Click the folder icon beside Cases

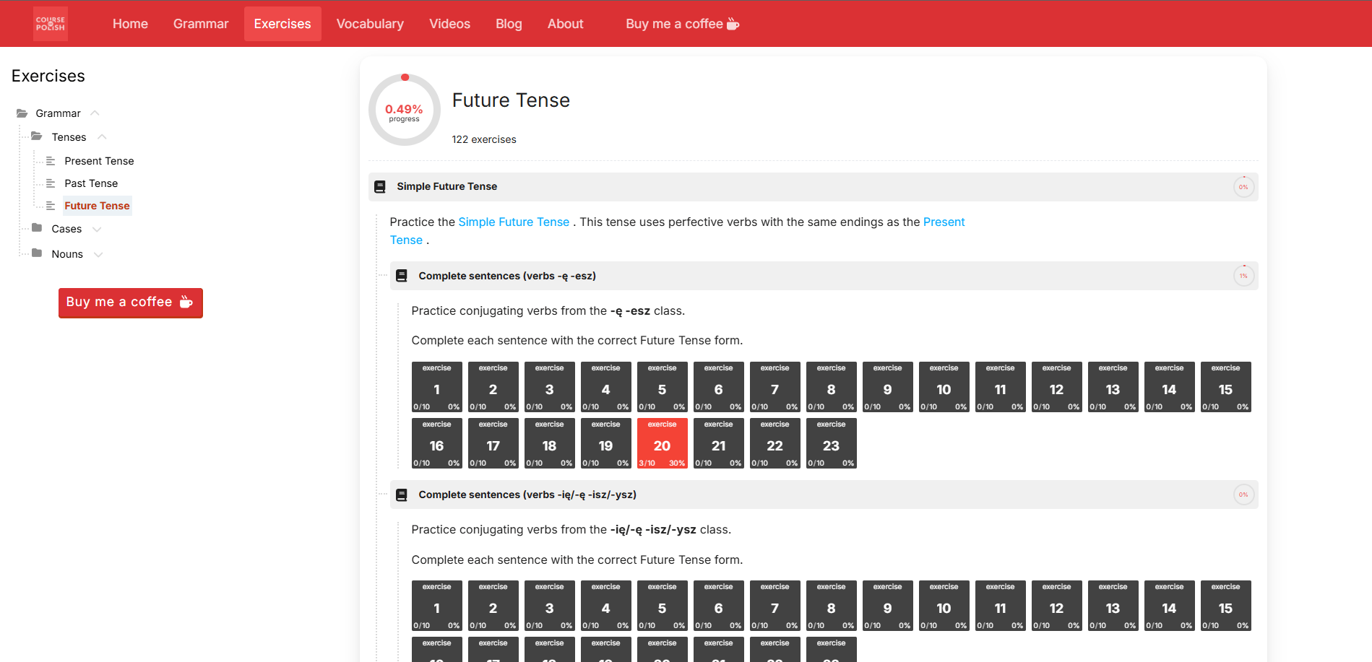coord(38,227)
